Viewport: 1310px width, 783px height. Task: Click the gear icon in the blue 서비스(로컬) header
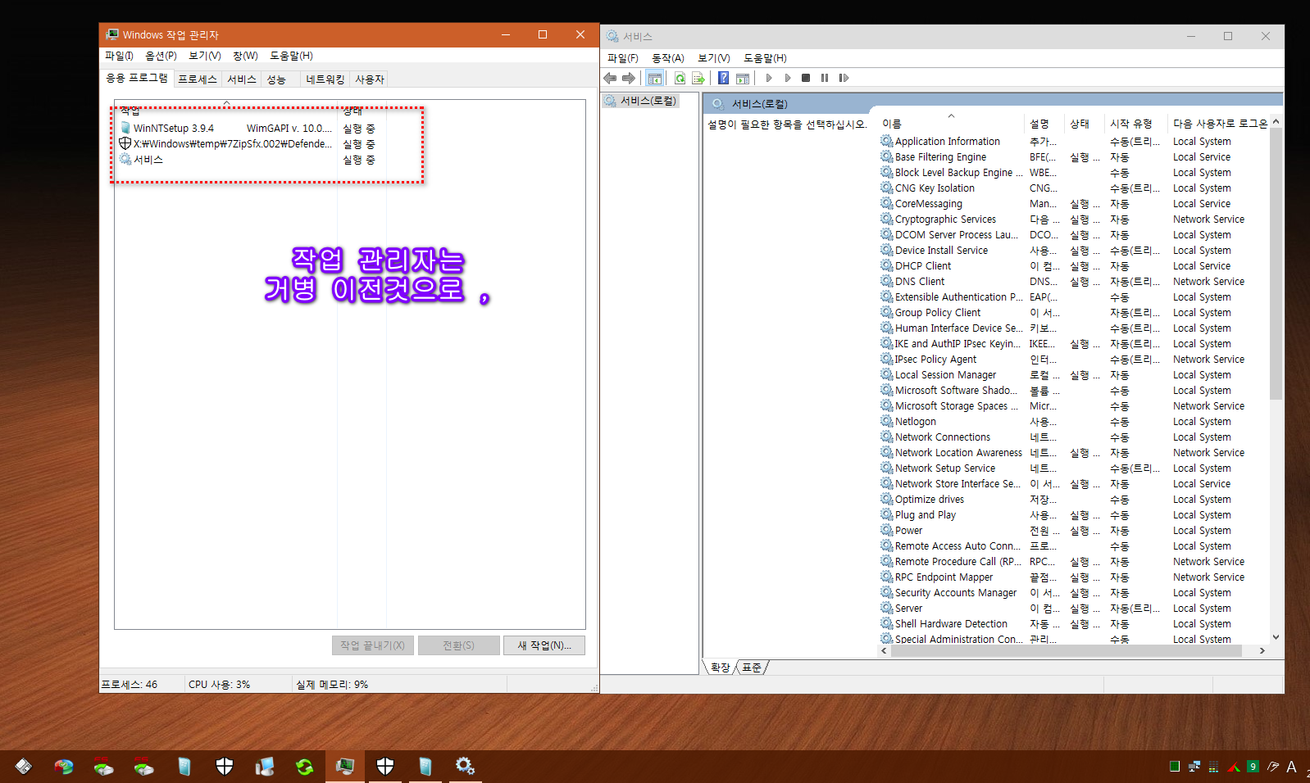tap(718, 104)
